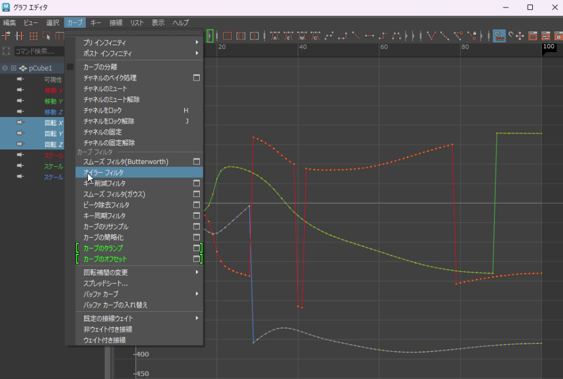Set Linear tangents icon

tap(356, 35)
